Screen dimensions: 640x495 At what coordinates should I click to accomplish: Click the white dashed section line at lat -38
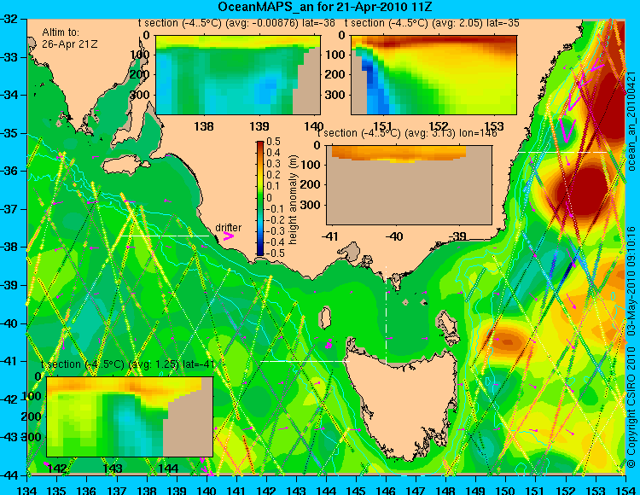click(x=164, y=236)
